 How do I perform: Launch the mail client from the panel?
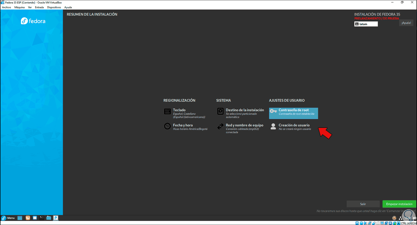click(35, 218)
